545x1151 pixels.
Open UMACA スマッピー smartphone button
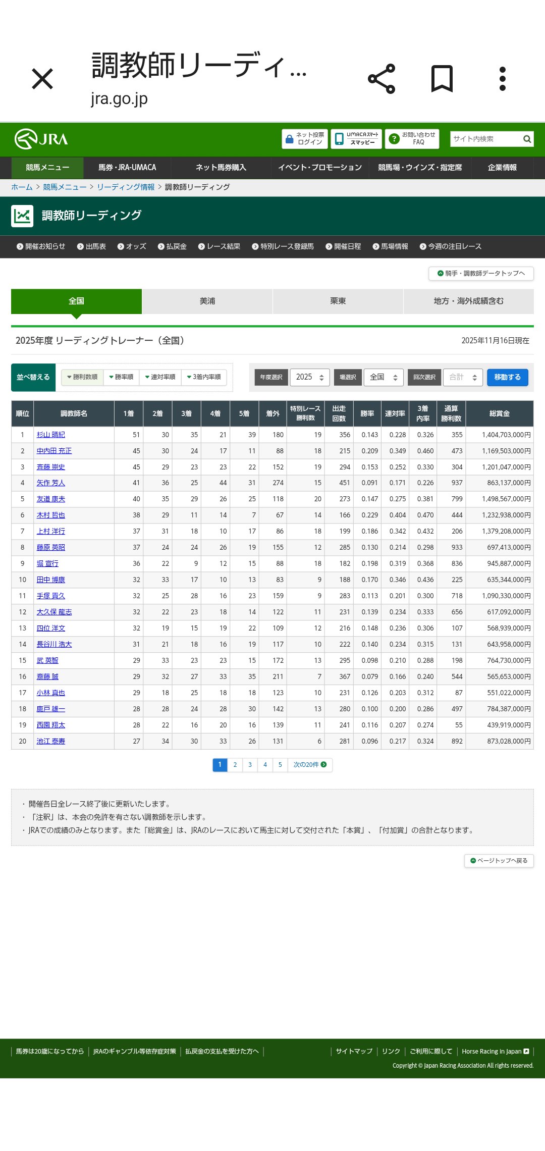pyautogui.click(x=356, y=139)
